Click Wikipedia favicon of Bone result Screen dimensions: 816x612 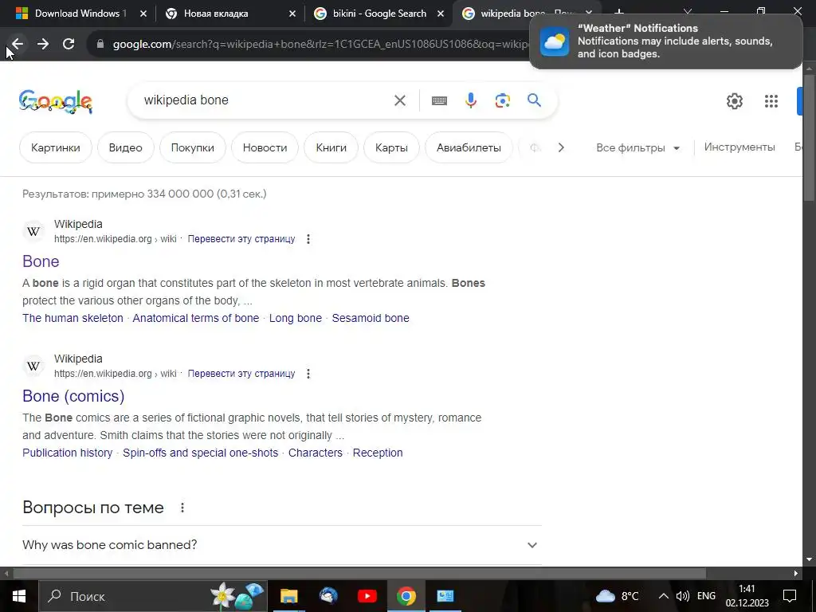(x=33, y=231)
